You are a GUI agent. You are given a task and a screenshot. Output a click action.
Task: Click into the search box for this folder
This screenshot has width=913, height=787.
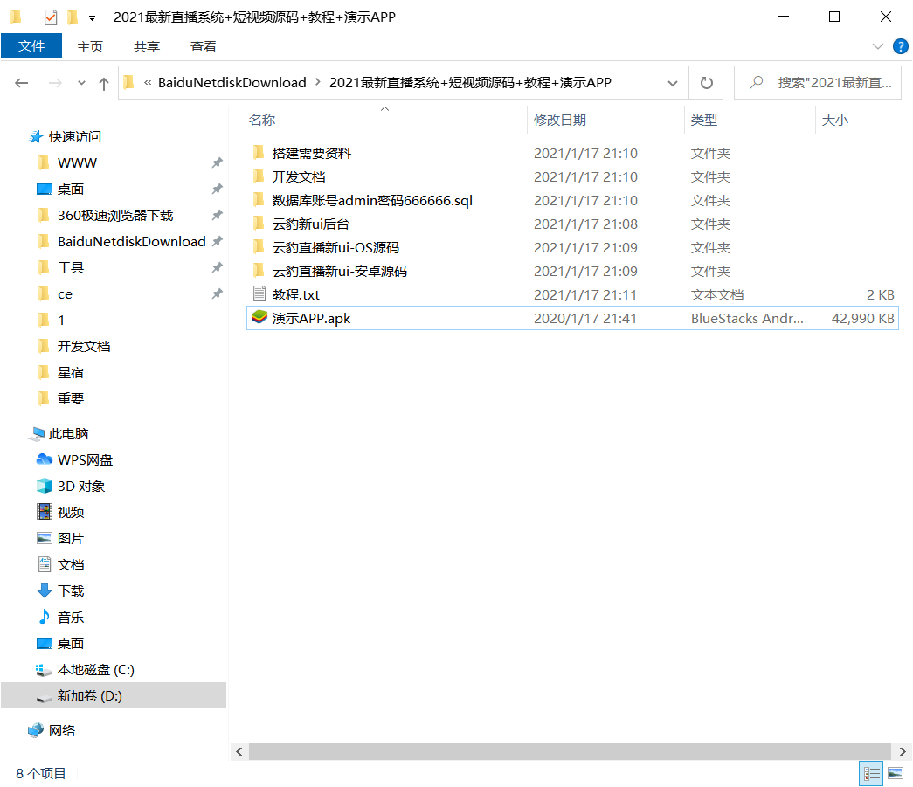[818, 83]
